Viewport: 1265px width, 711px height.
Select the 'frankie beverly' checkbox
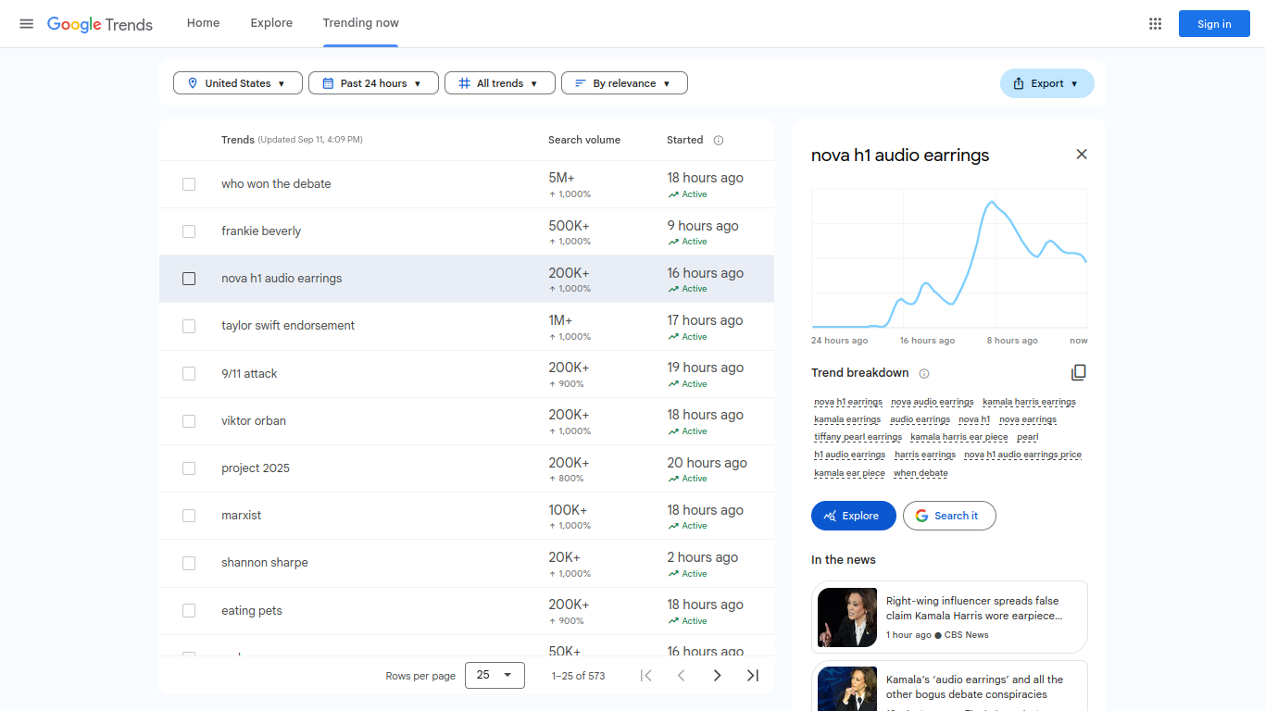pyautogui.click(x=189, y=231)
